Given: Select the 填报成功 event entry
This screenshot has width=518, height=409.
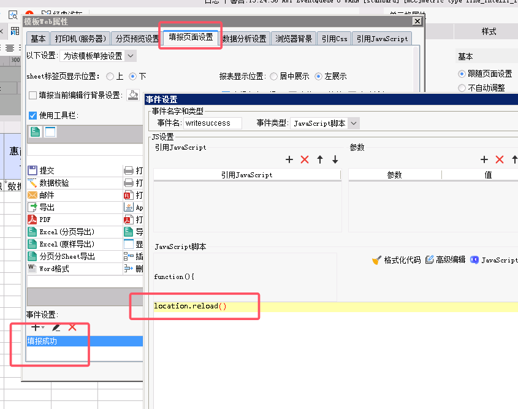Looking at the screenshot, I should point(85,341).
